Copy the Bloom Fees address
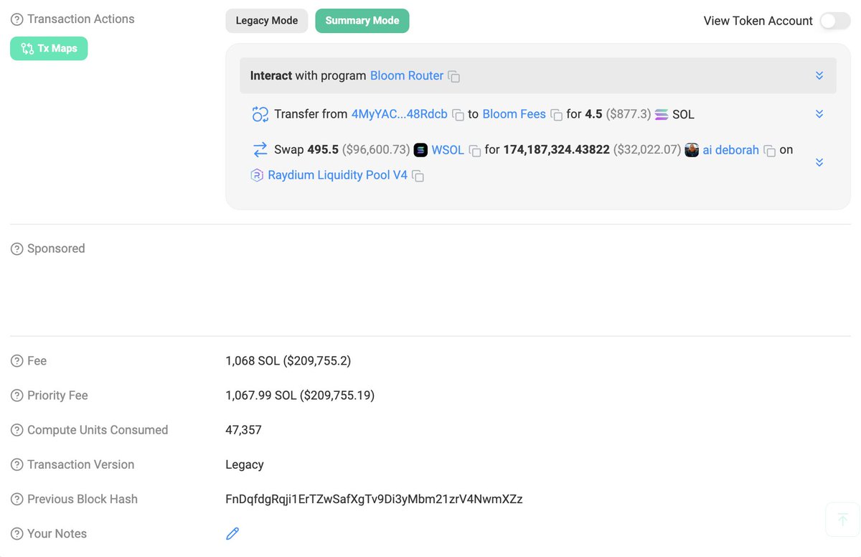Viewport: 861px width, 557px height. point(556,115)
